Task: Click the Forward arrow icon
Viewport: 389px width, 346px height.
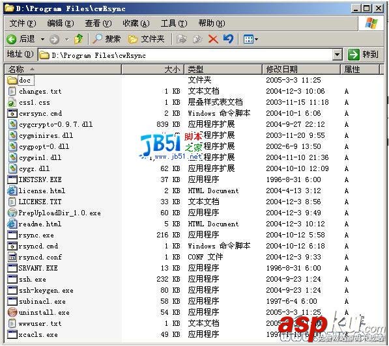Action: click(x=54, y=39)
